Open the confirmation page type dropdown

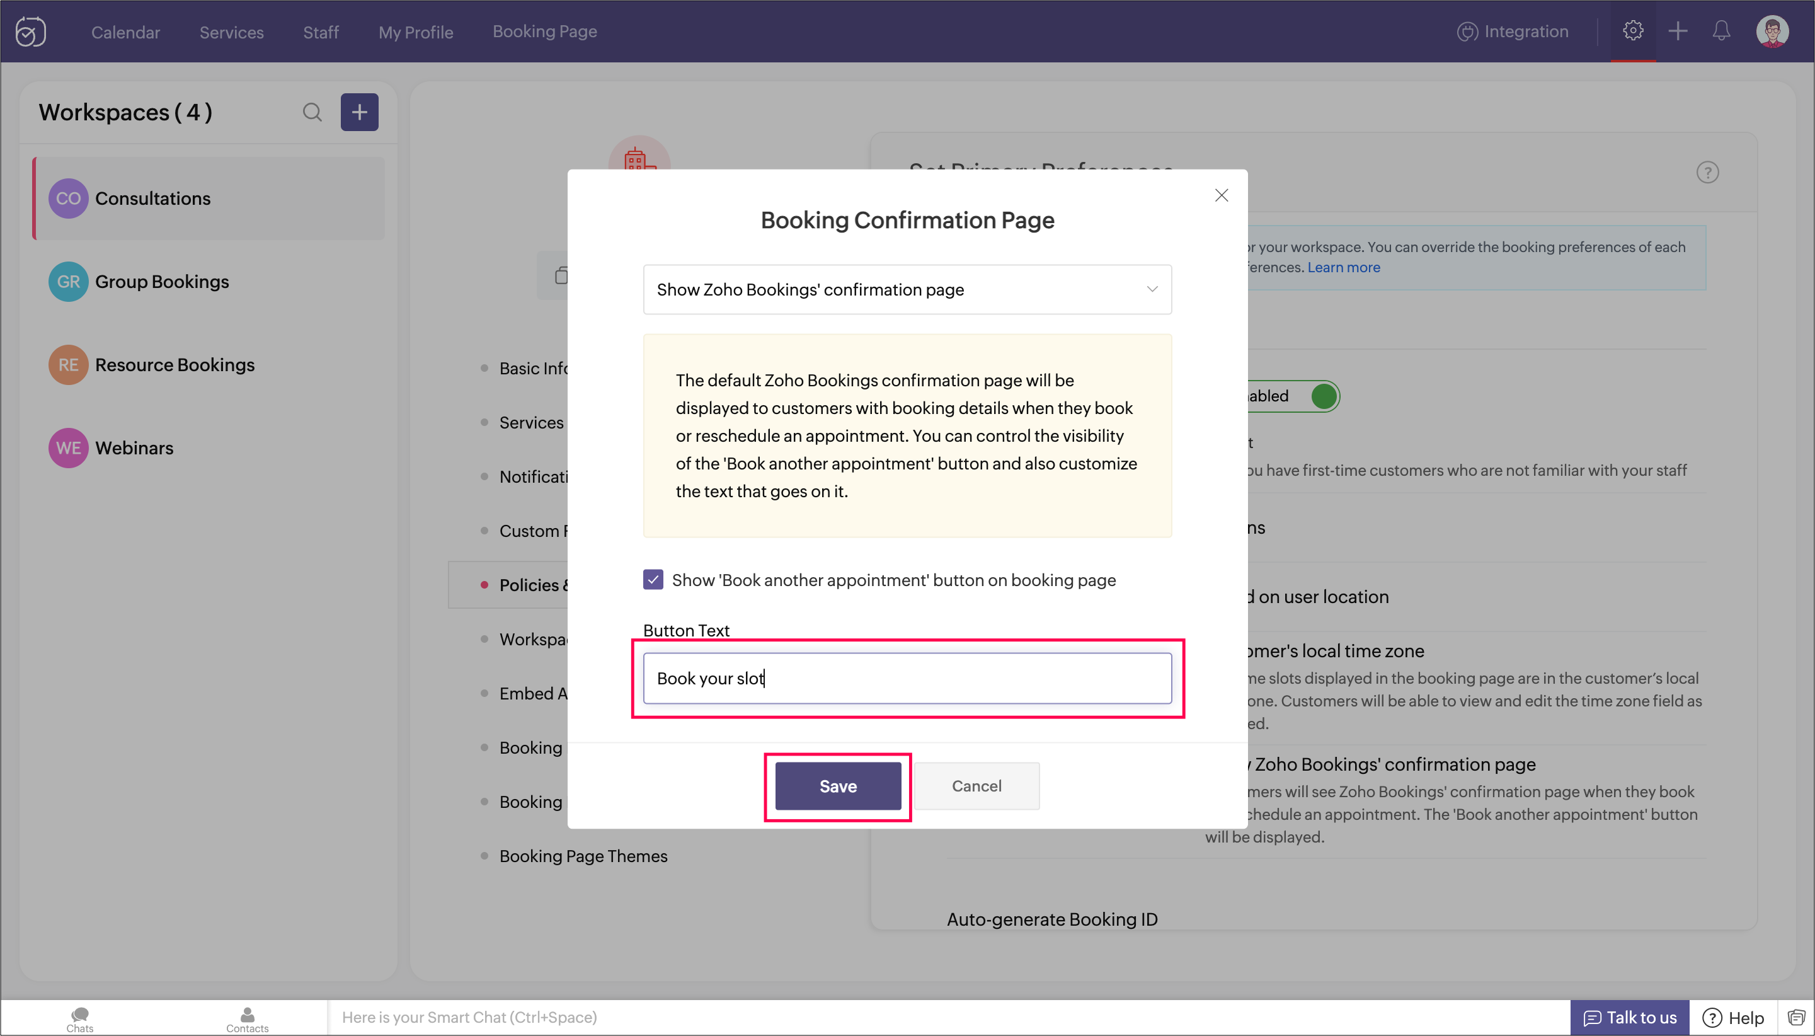[x=907, y=290]
